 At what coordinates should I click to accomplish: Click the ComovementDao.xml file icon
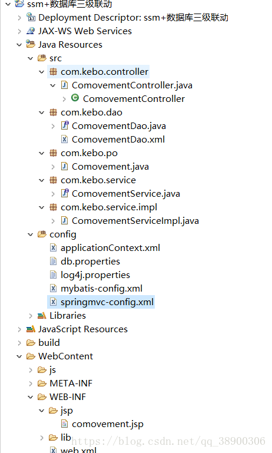pos(64,139)
